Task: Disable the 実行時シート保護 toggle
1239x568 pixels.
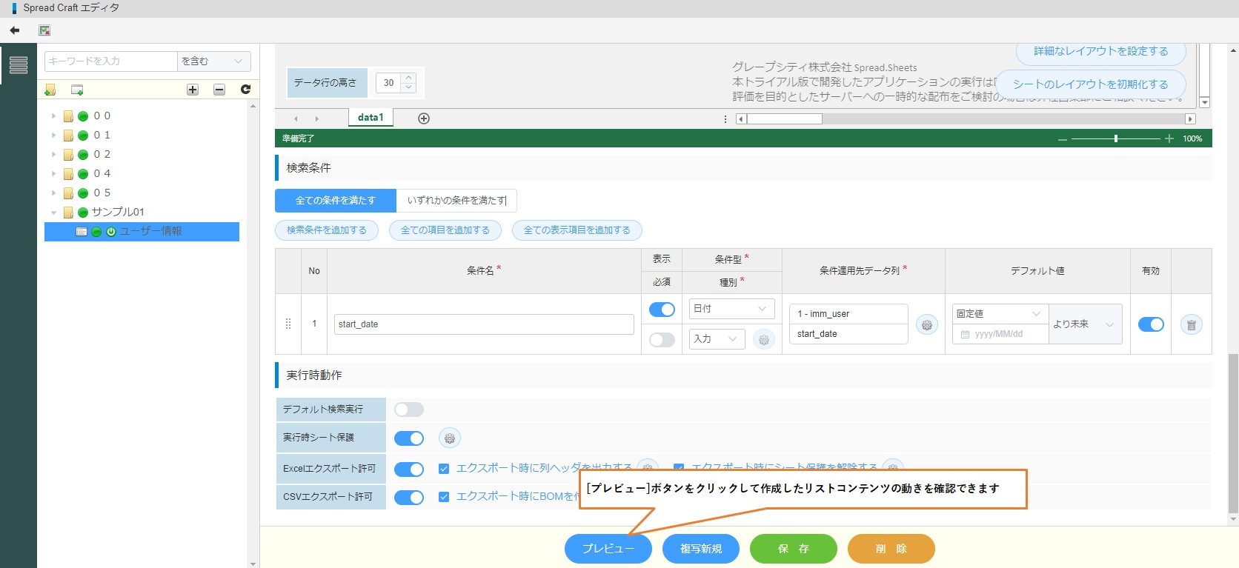Action: tap(409, 438)
